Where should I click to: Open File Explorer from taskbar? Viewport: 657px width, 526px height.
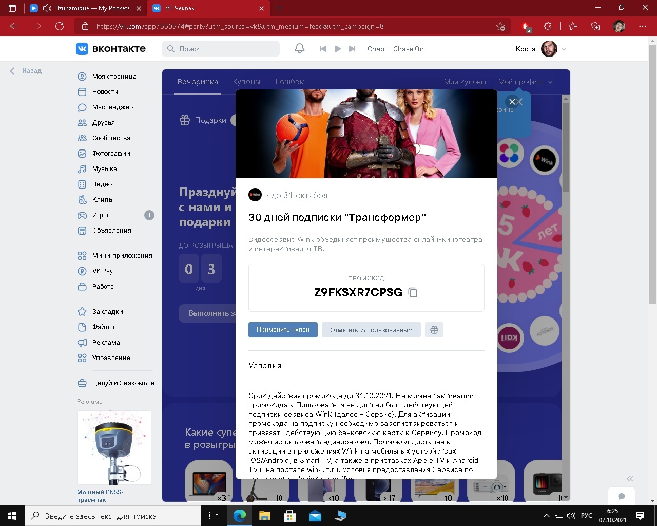264,516
